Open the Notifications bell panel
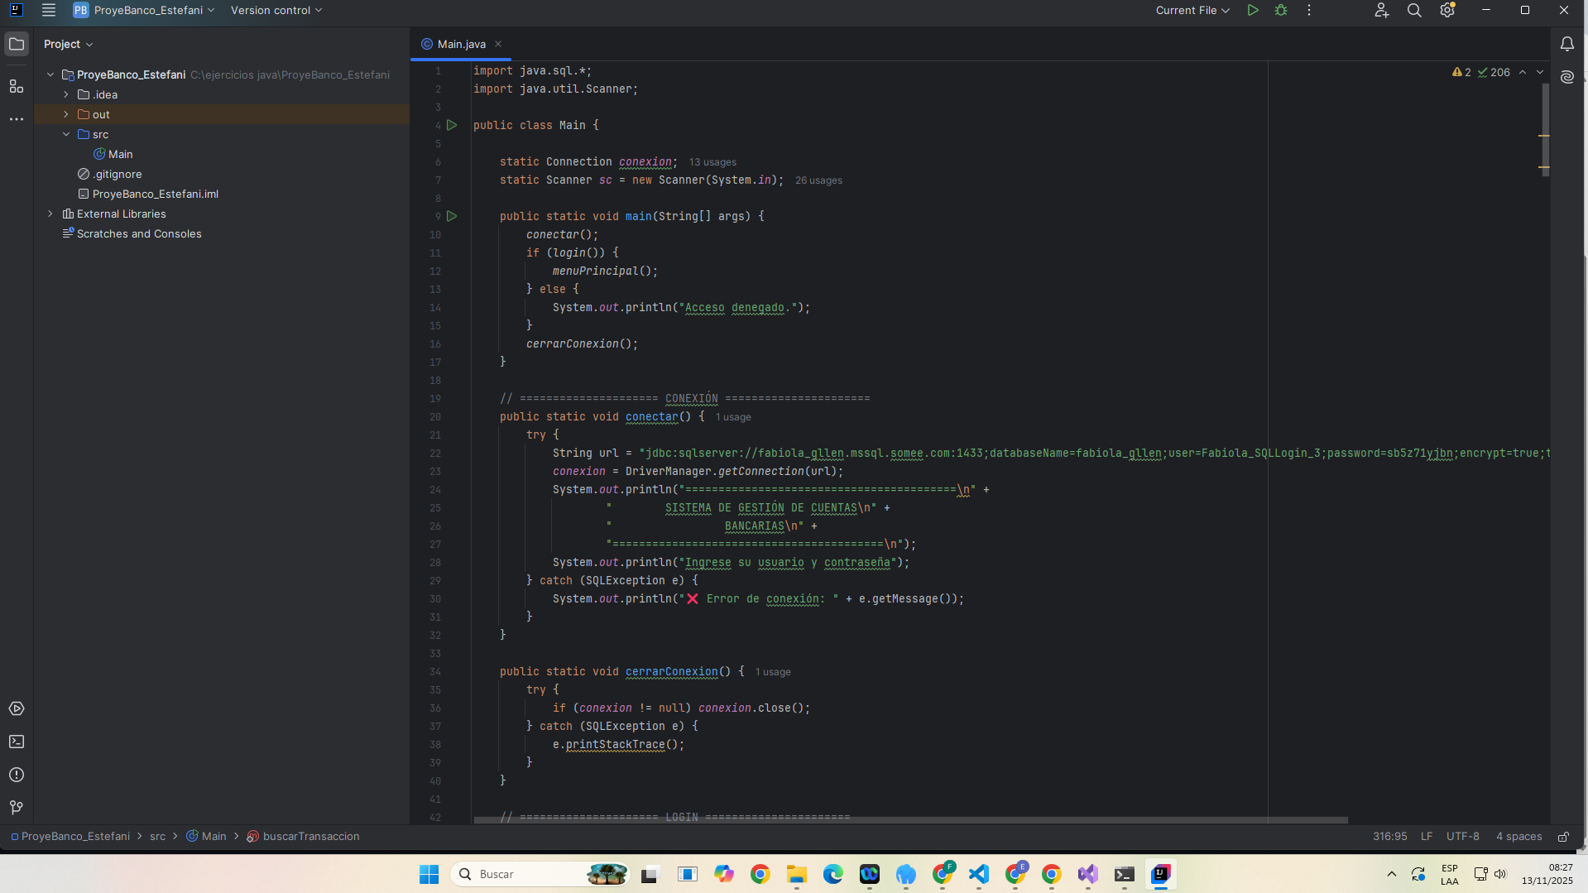The height and width of the screenshot is (893, 1588). 1566,44
